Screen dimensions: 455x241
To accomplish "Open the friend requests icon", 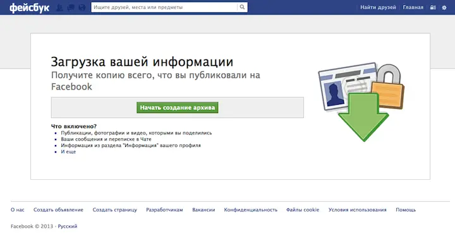I will [x=59, y=8].
